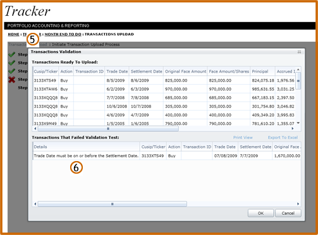
Task: Click accrued value 3,995.83
Action: [x=286, y=115]
